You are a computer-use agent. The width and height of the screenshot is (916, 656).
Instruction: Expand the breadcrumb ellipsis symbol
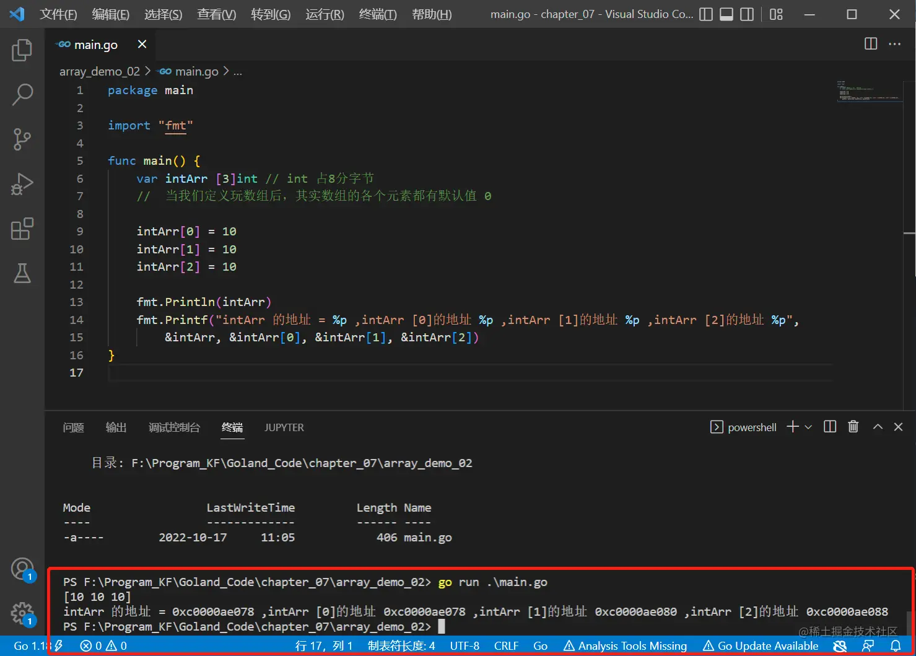click(x=238, y=72)
